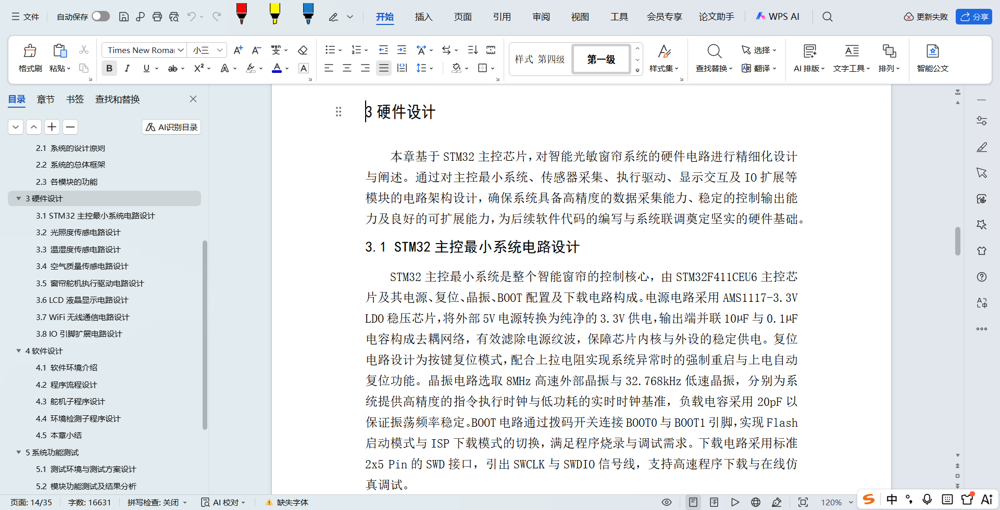Toggle Bold formatting
Image resolution: width=1000 pixels, height=510 pixels.
[109, 68]
